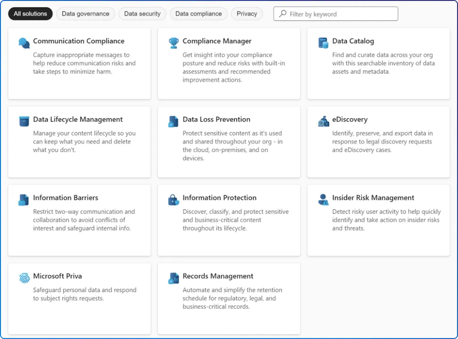Click text 'Automate and simplify the retention'
Viewport: 458px width, 339px height.
tap(232, 290)
